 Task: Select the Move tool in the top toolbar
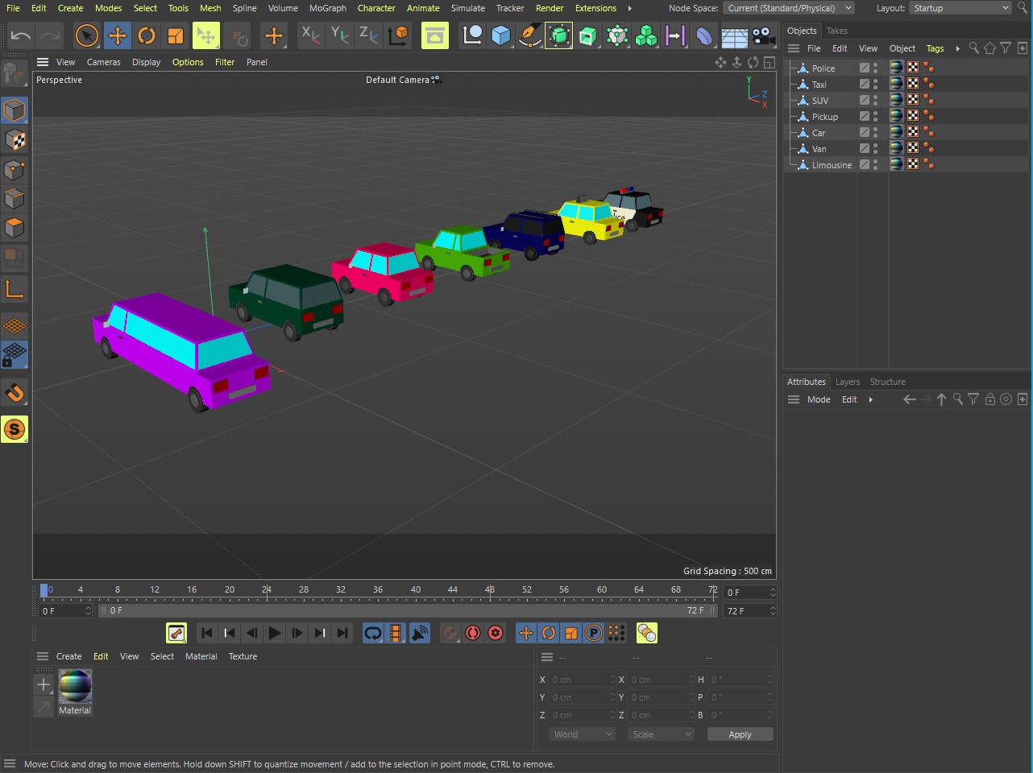click(x=117, y=35)
